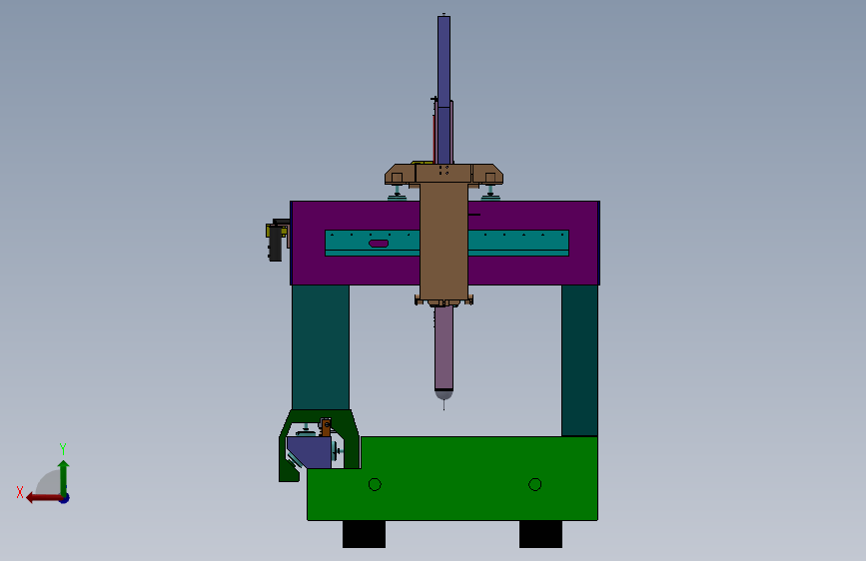The image size is (866, 561).
Task: Select the purple gantry crossbeam
Action: [x=444, y=243]
